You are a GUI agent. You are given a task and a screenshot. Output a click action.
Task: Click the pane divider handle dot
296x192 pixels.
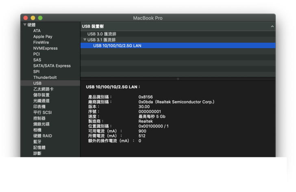pos(178,79)
